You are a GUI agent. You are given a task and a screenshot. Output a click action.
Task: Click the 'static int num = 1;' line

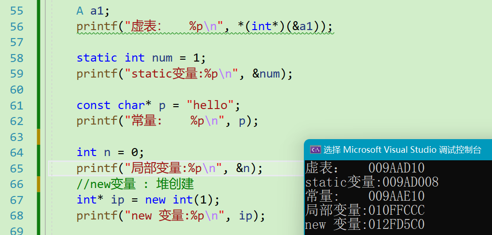tap(142, 58)
